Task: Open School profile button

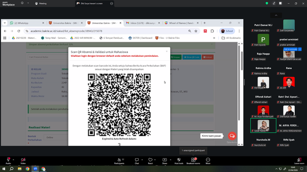Action: point(227,31)
